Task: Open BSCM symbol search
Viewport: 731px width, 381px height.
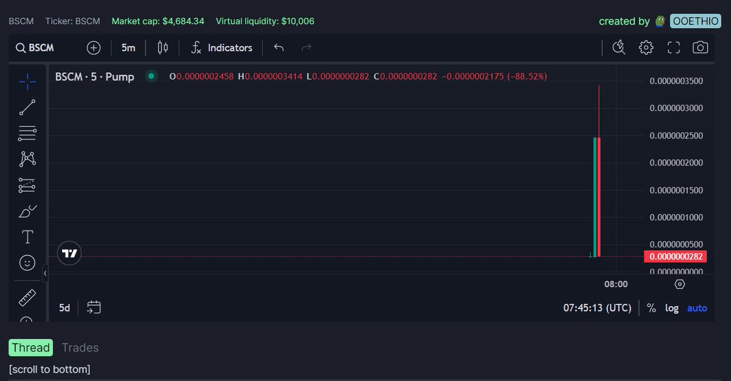Action: click(x=35, y=48)
